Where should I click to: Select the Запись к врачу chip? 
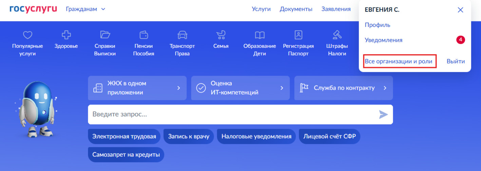tap(189, 136)
